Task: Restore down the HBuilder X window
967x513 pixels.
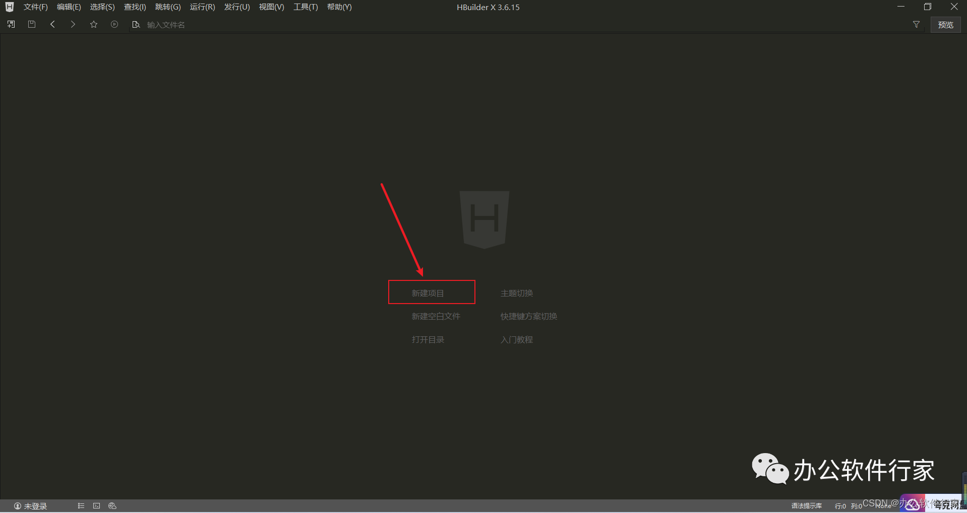Action: click(x=927, y=7)
